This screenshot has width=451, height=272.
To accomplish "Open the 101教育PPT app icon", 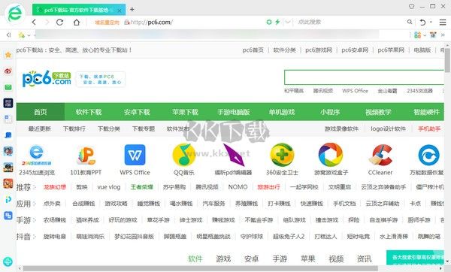I will [86, 156].
